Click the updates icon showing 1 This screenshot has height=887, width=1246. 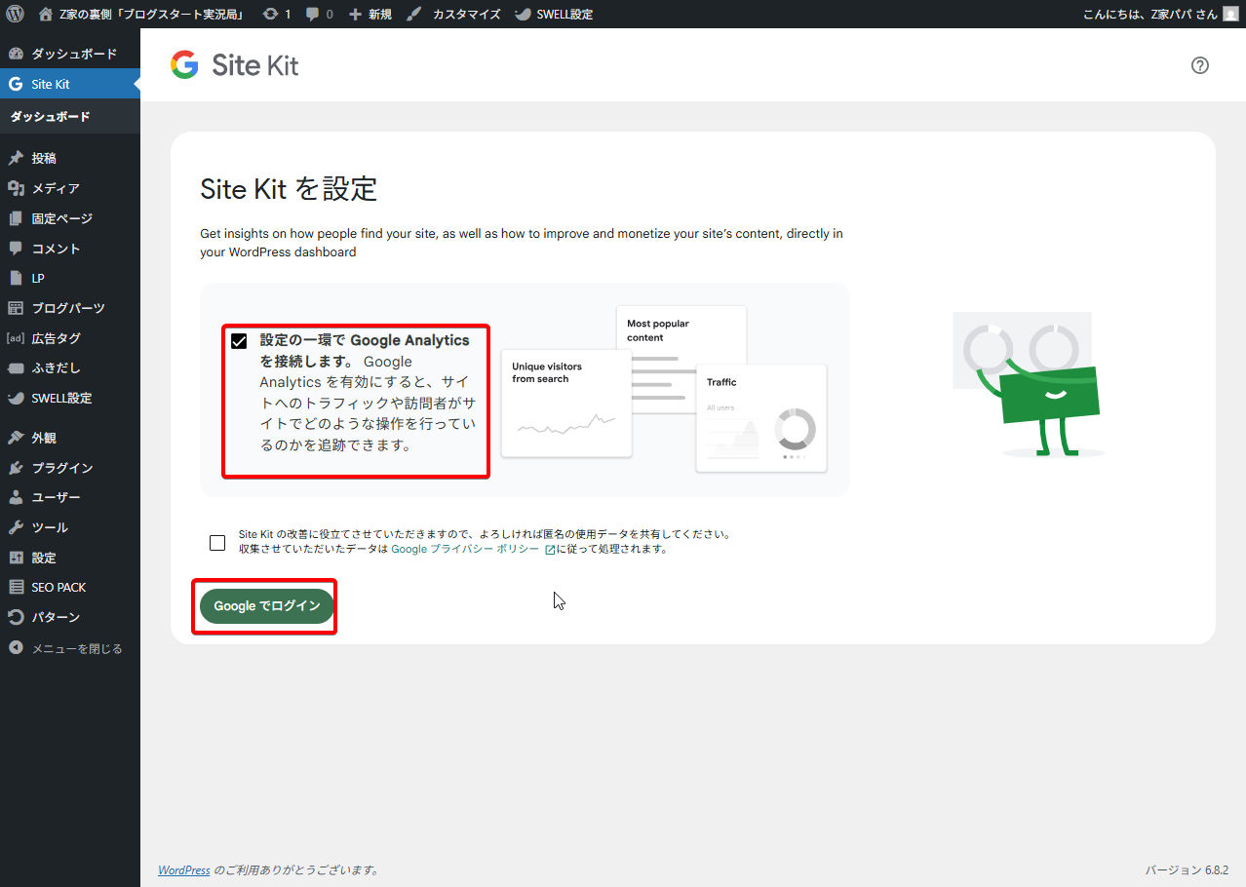pos(270,15)
